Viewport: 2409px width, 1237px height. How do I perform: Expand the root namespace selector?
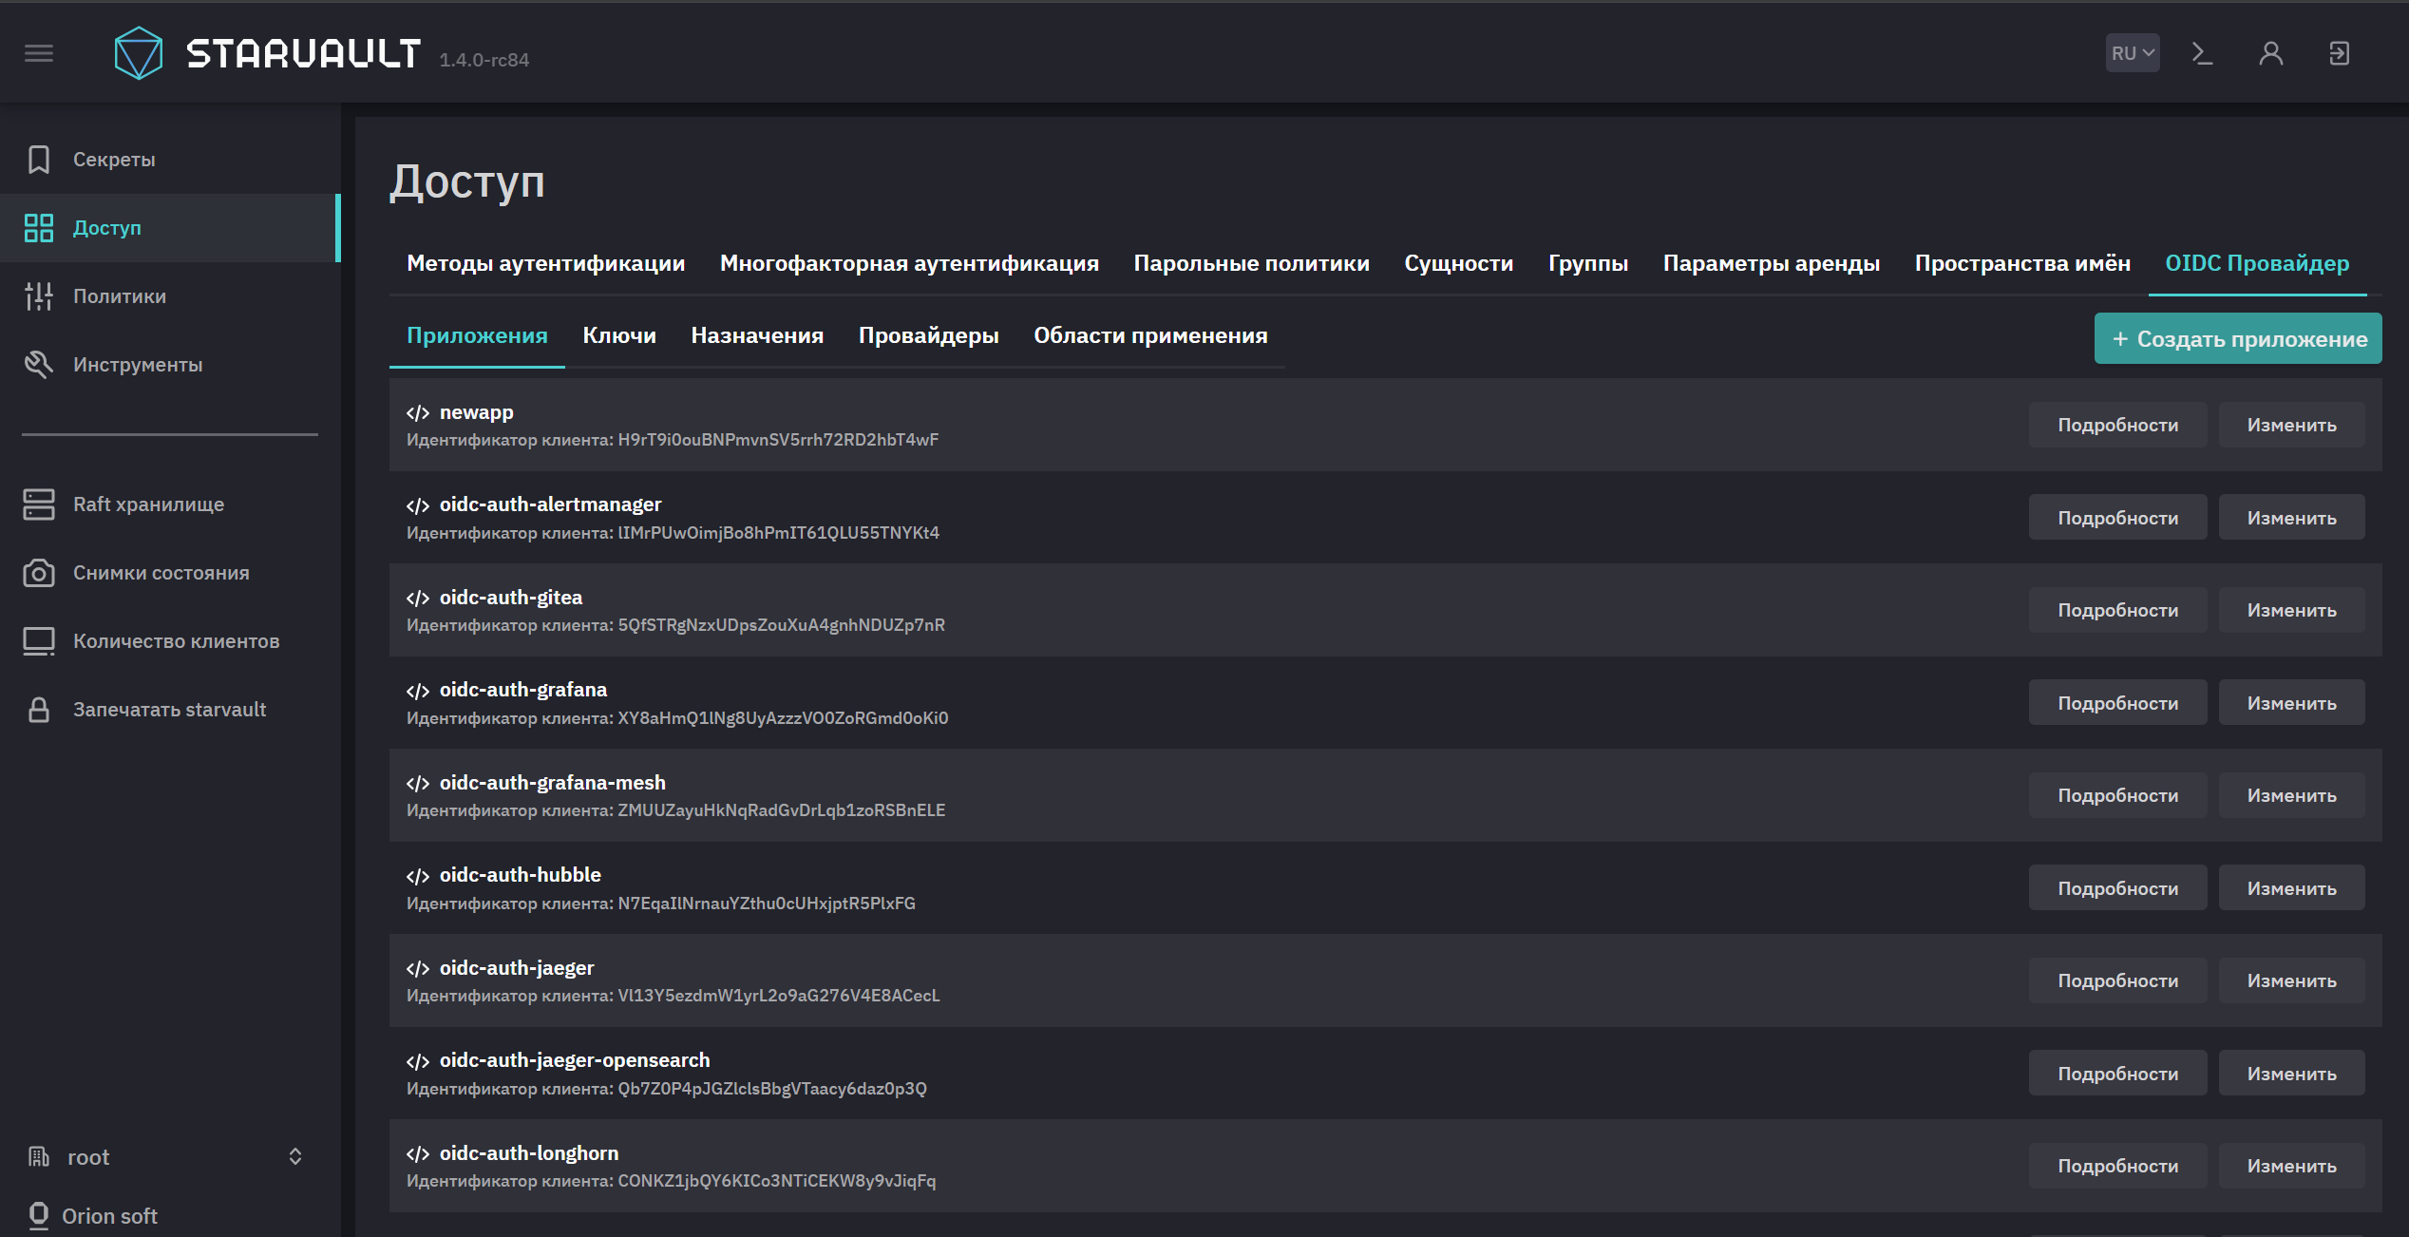(166, 1157)
